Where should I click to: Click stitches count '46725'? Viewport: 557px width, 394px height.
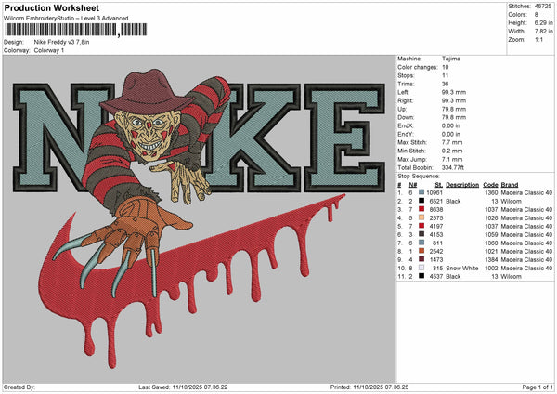pyautogui.click(x=543, y=7)
